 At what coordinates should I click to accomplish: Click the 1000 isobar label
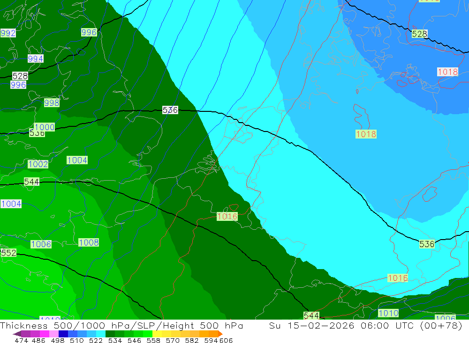coord(44,127)
